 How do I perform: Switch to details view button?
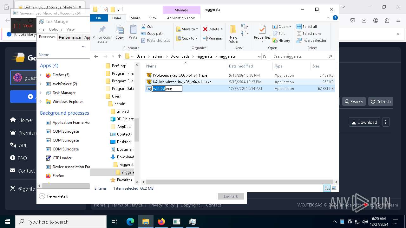(327, 188)
